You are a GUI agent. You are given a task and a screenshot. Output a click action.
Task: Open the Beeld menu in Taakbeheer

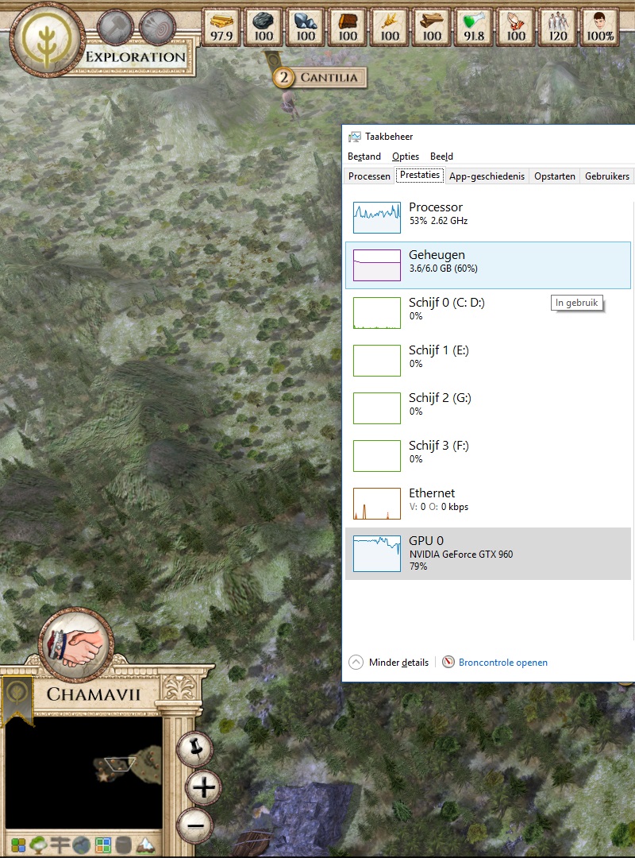[x=441, y=157]
